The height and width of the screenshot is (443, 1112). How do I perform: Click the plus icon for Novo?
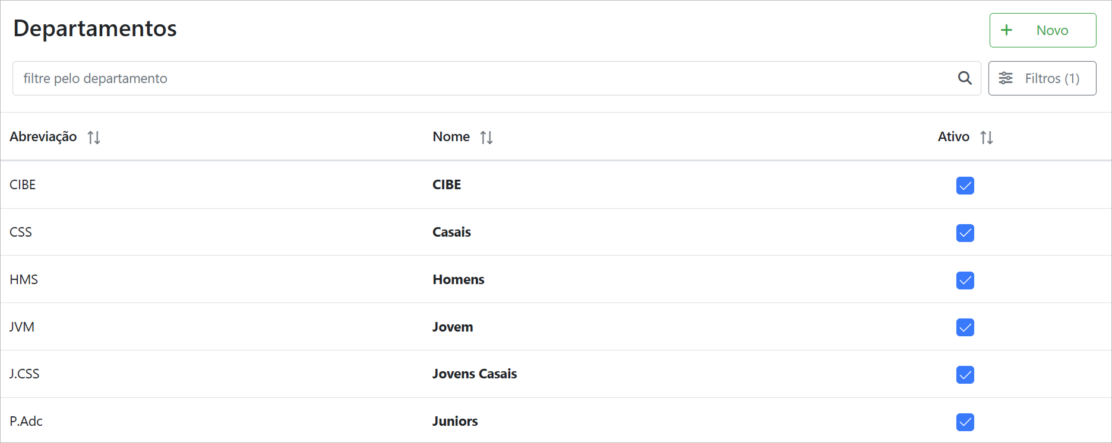tap(1007, 30)
